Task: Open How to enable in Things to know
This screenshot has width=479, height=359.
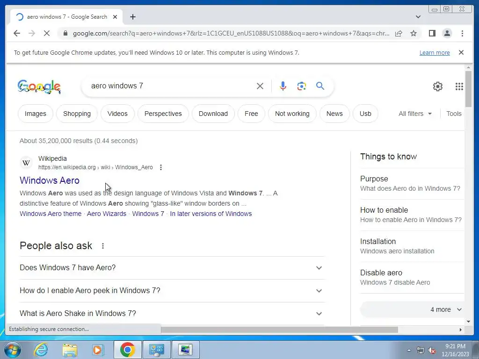Action: coord(412,215)
